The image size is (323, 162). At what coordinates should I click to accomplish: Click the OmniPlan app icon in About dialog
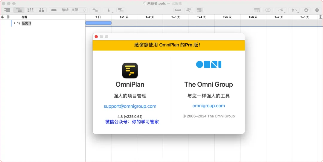coord(130,71)
